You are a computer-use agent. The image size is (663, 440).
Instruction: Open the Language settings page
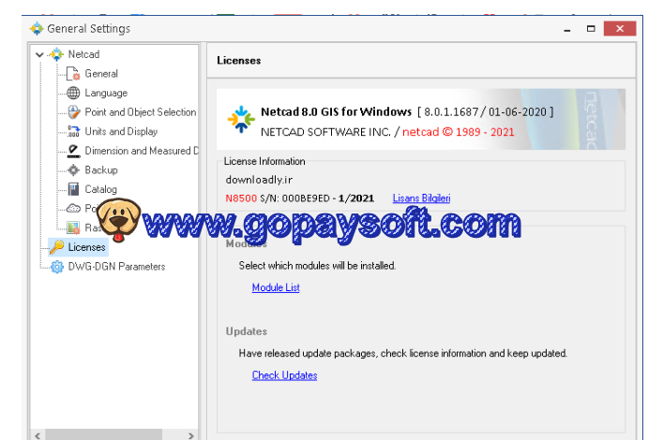click(x=106, y=93)
